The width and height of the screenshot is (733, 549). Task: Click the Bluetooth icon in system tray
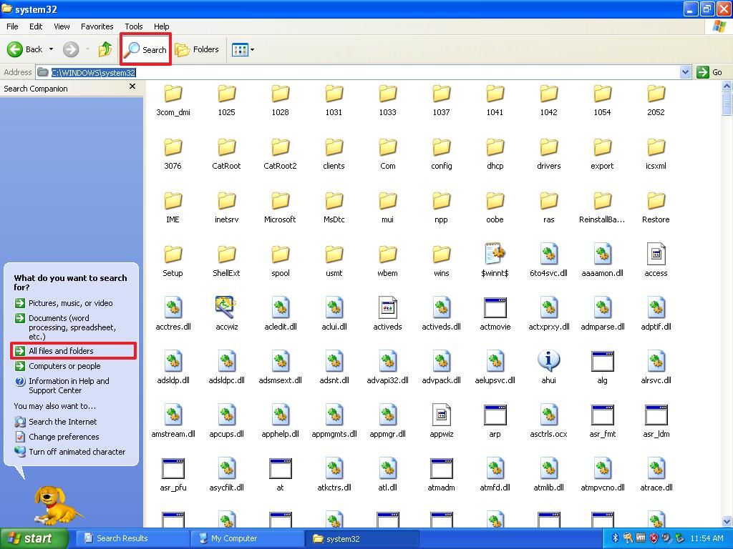point(614,538)
